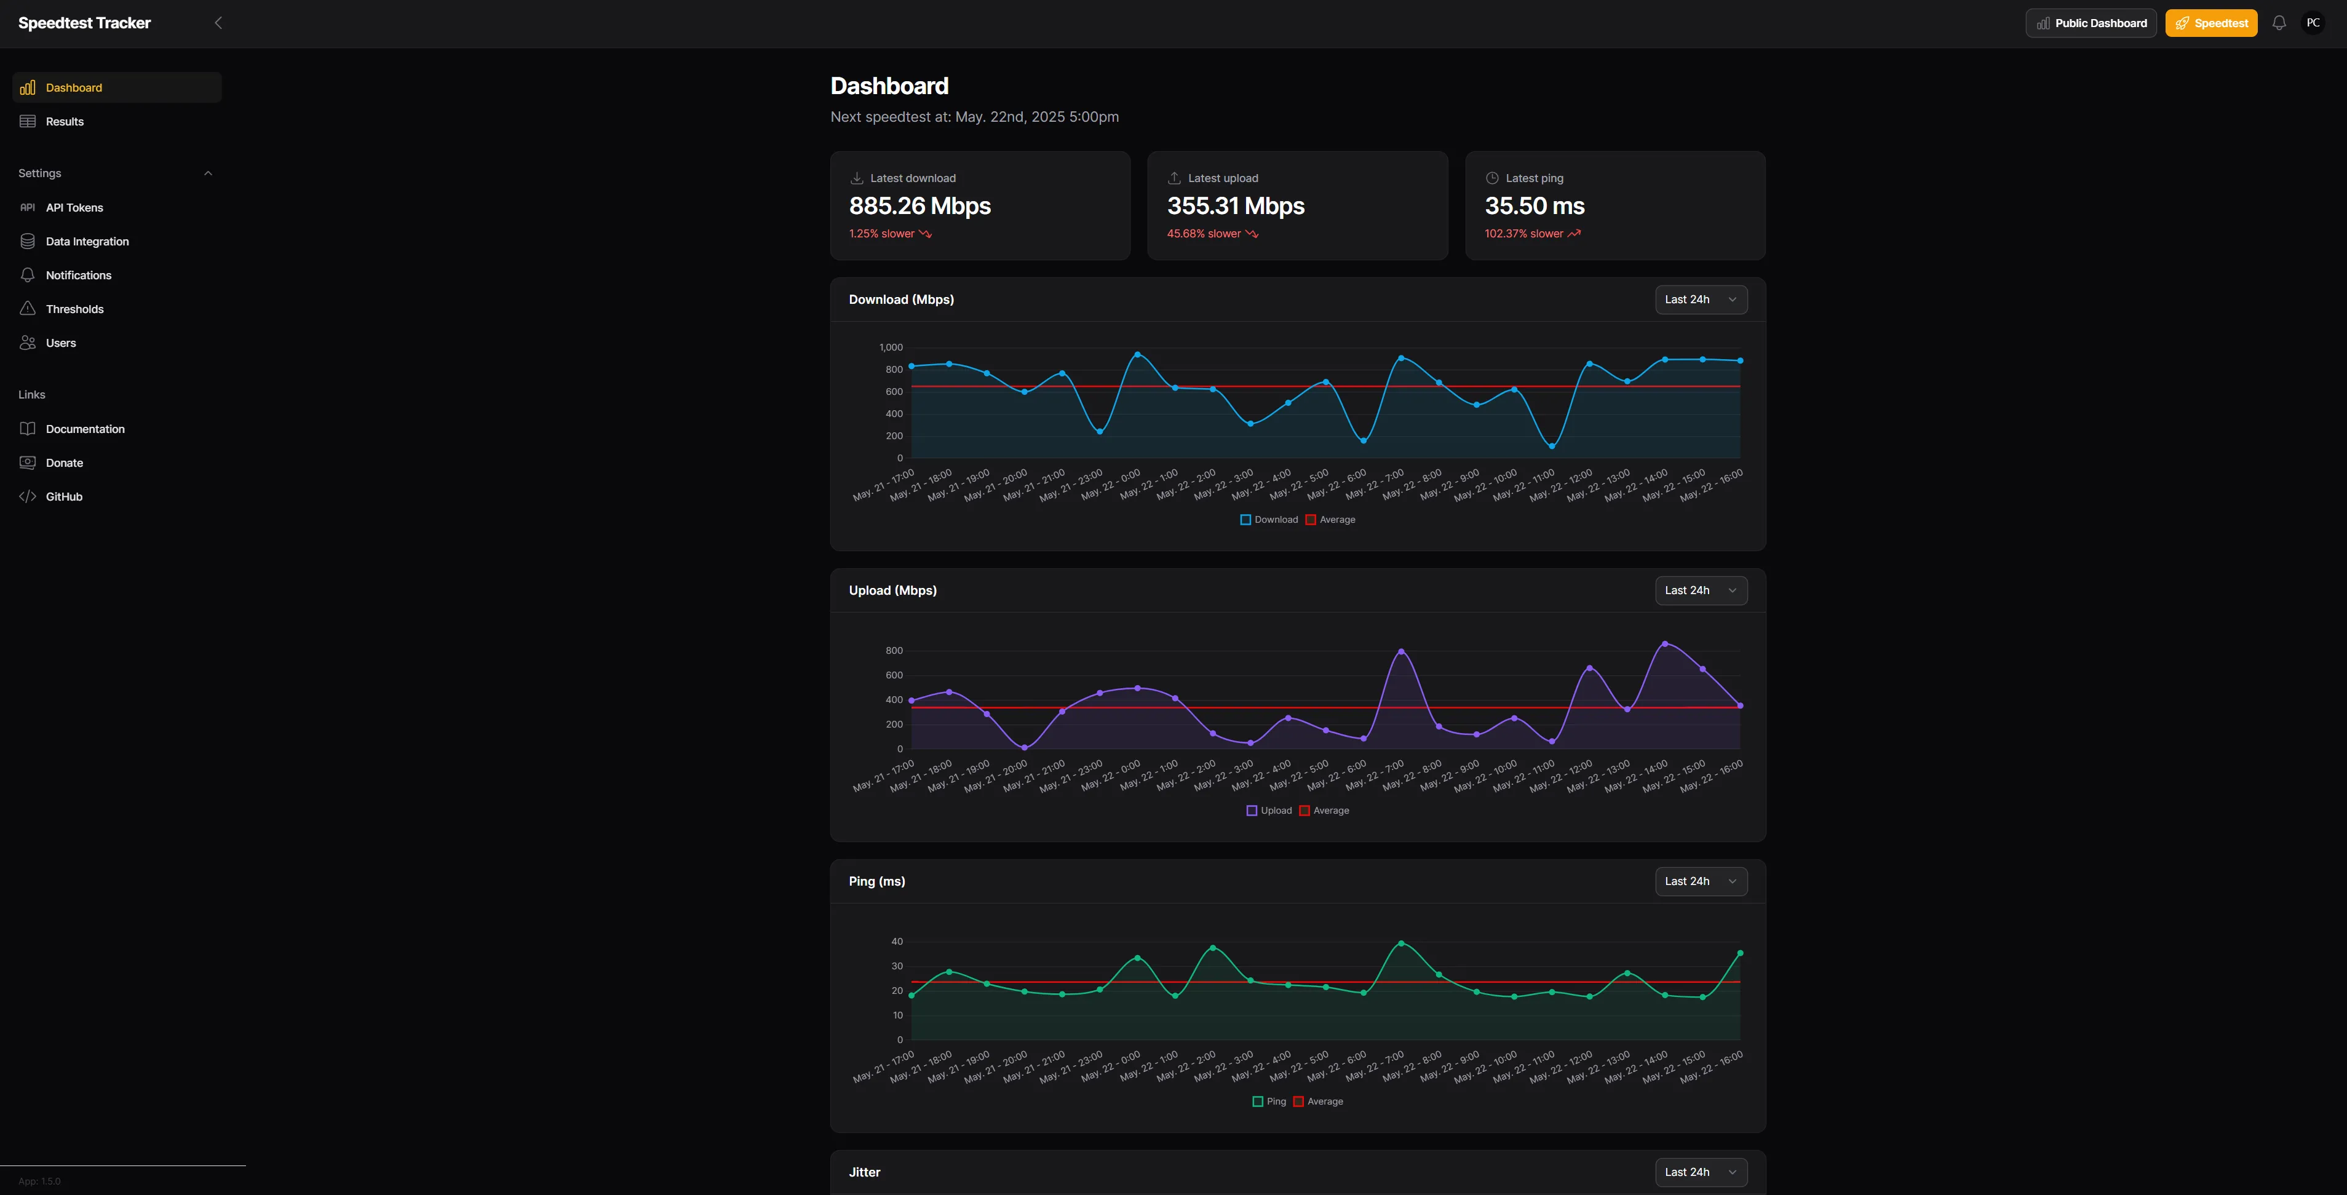Collapse the Settings section chevron
The height and width of the screenshot is (1195, 2347).
pos(208,172)
